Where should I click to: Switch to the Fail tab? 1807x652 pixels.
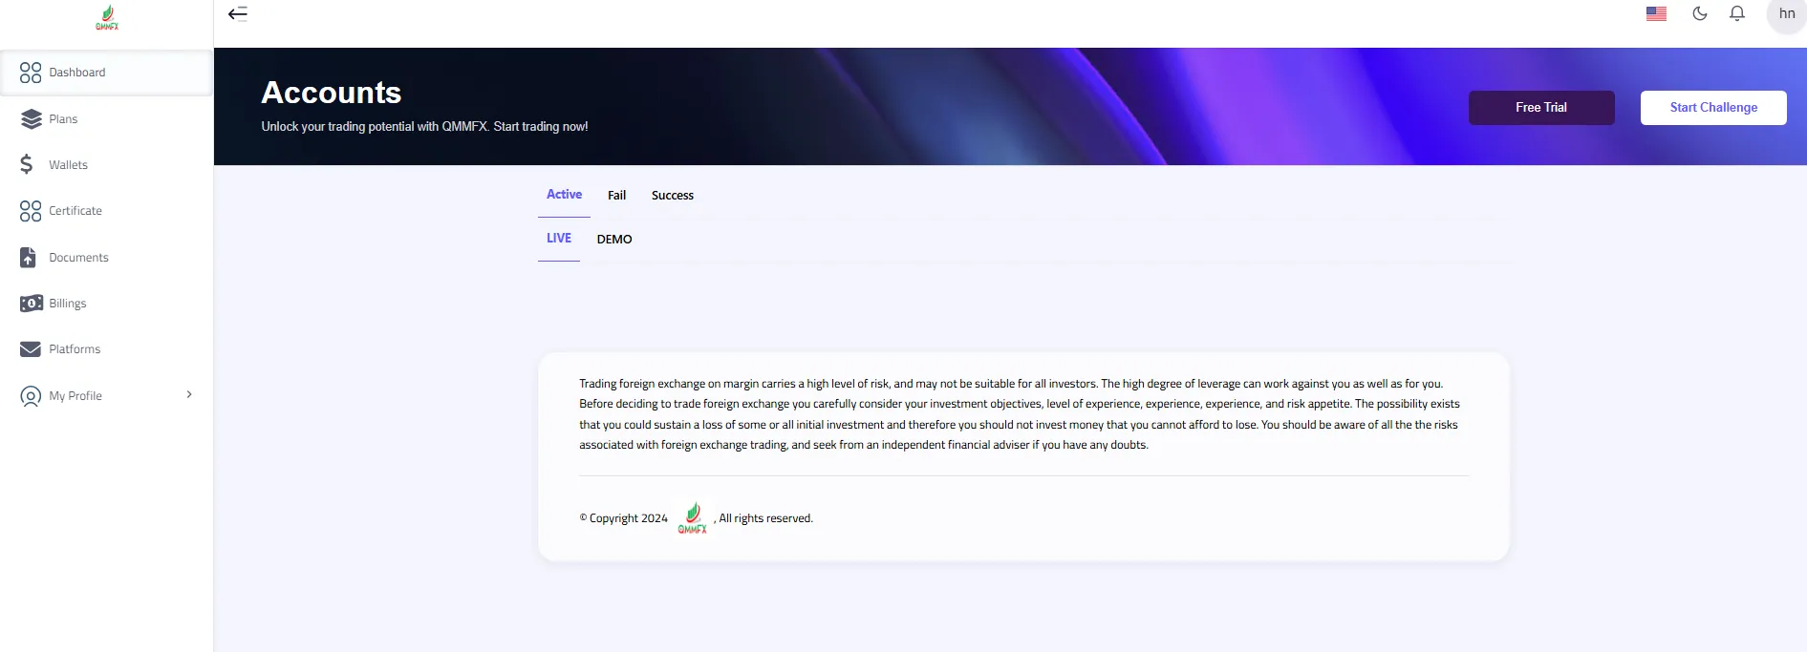[617, 196]
